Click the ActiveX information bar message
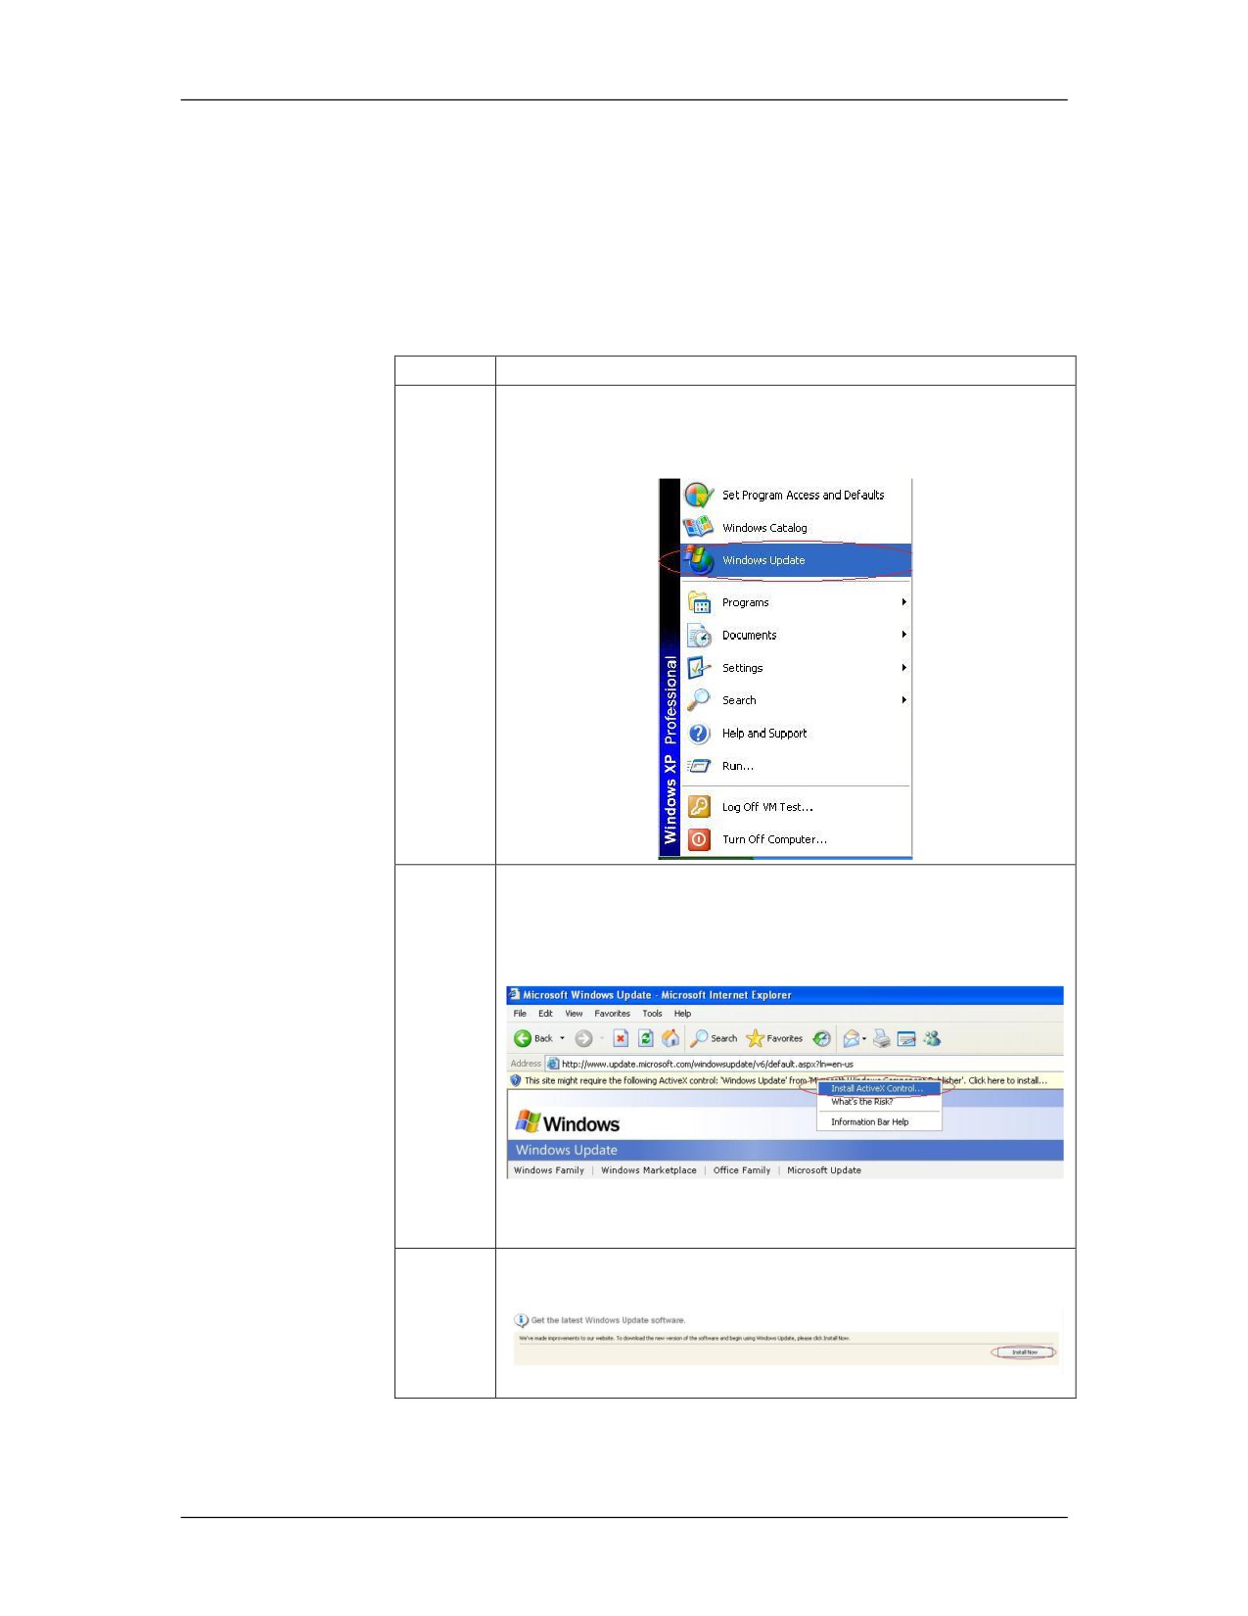The image size is (1248, 1616). click(x=785, y=1080)
